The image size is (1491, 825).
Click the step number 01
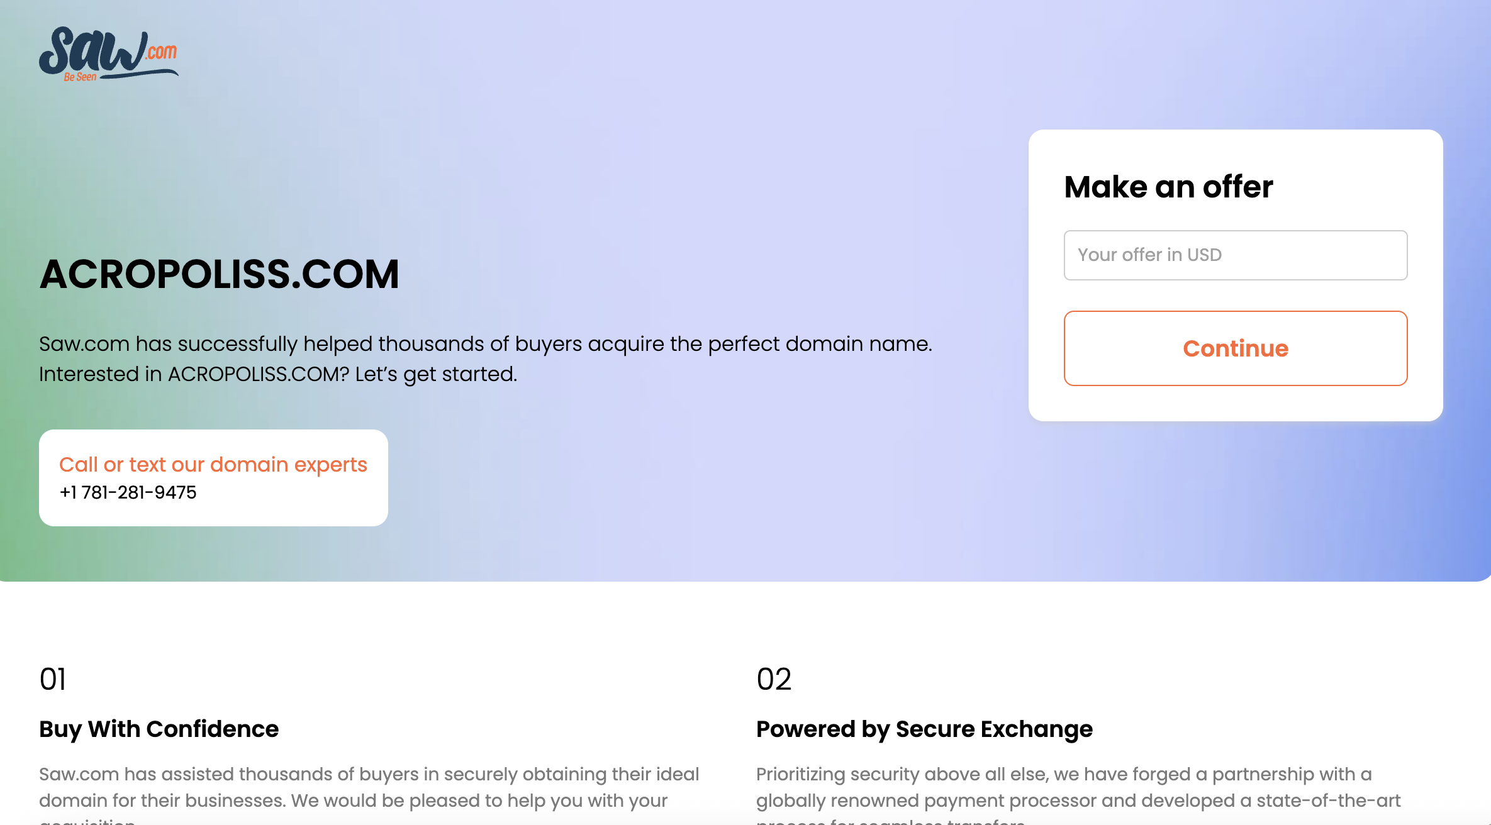(x=53, y=680)
